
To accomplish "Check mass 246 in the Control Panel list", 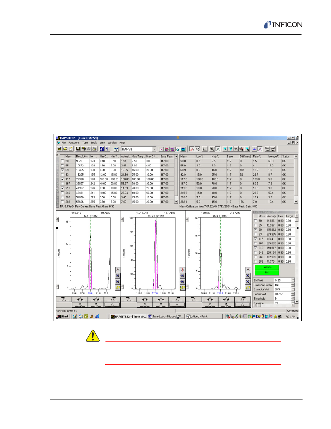I will pos(256,253).
